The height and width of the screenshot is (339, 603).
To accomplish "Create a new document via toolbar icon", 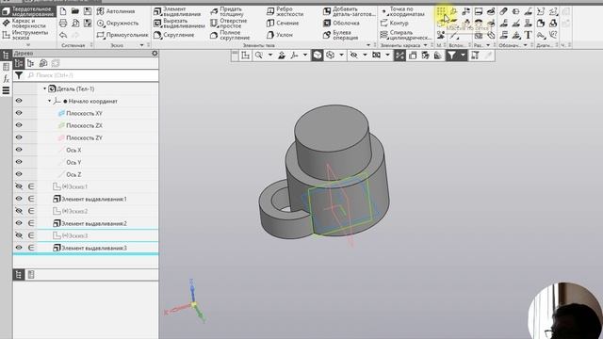I will click(x=63, y=11).
